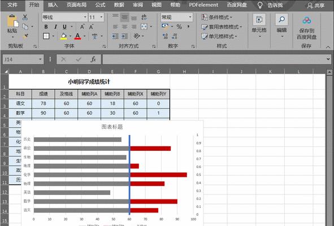This screenshot has width=334, height=226.
Task: Expand the number format dropdown
Action: 190,17
